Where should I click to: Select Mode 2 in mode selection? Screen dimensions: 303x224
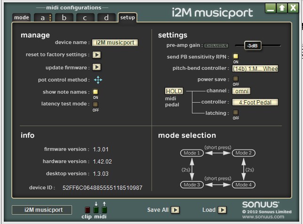pos(244,153)
